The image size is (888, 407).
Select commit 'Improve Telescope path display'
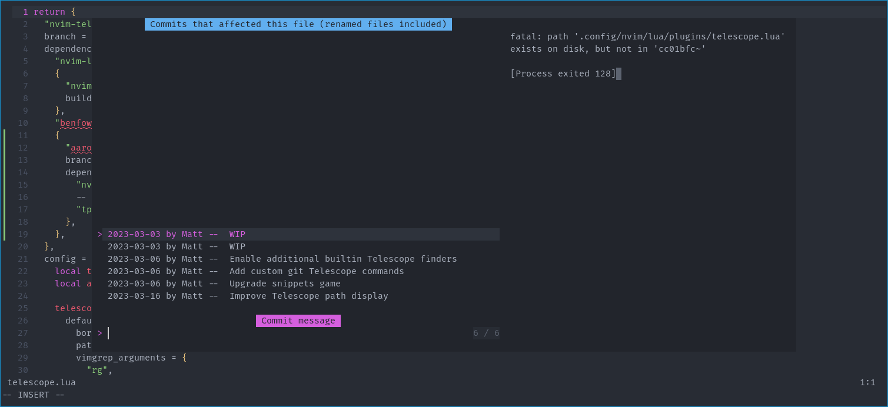(301, 296)
